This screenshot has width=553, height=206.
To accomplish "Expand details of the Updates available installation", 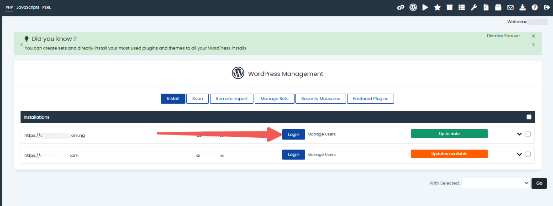I will click(519, 154).
